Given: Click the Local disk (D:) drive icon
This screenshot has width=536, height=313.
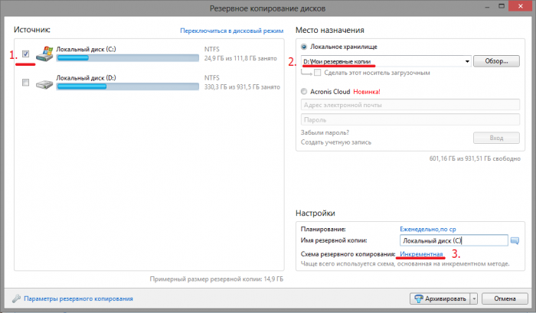Looking at the screenshot, I should pyautogui.click(x=44, y=82).
